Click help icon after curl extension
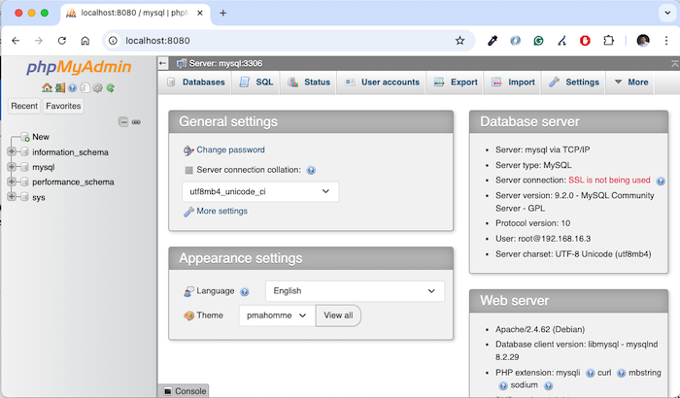The image size is (680, 398). click(622, 373)
